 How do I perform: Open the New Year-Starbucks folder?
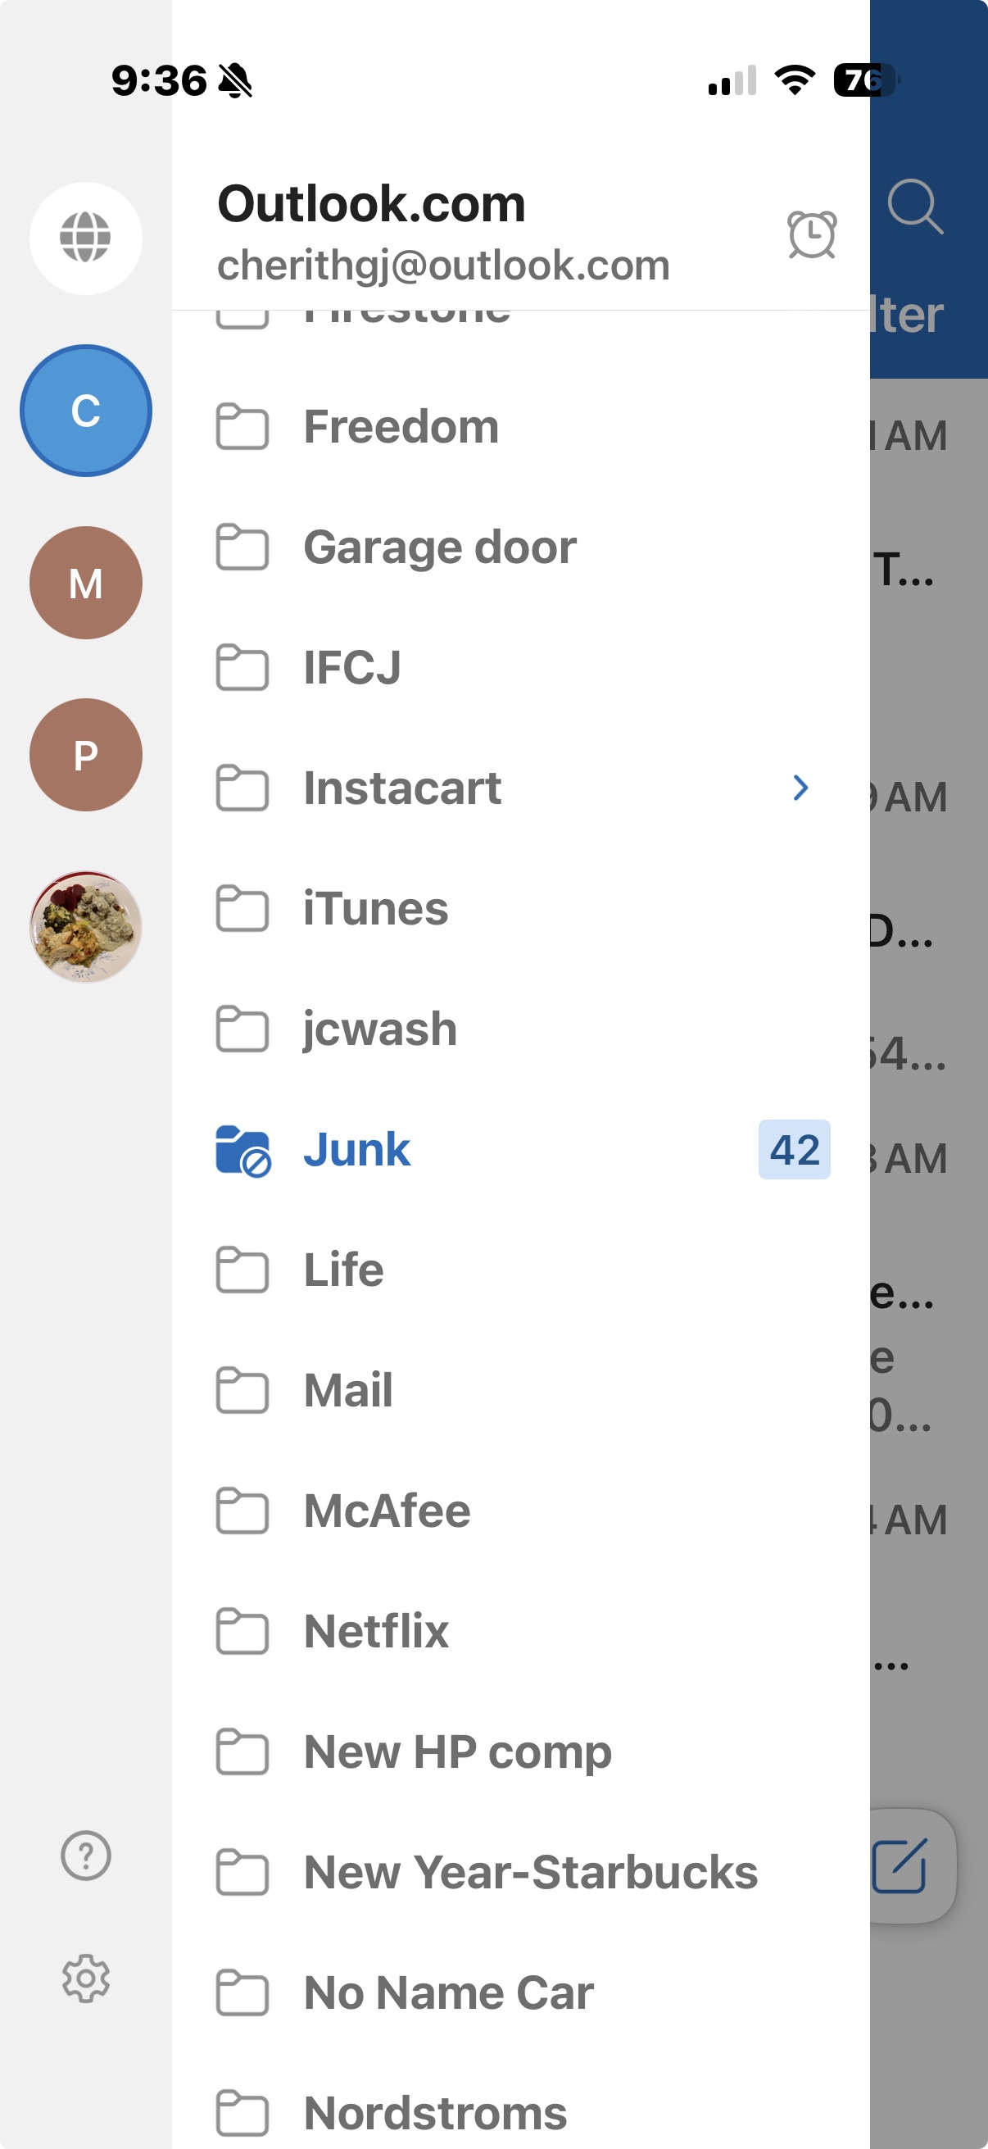(521, 1872)
